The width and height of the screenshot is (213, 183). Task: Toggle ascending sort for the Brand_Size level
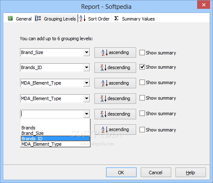115,52
